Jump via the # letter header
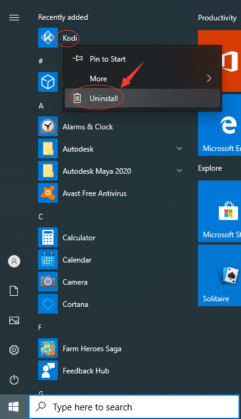This screenshot has width=241, height=419. (x=41, y=61)
